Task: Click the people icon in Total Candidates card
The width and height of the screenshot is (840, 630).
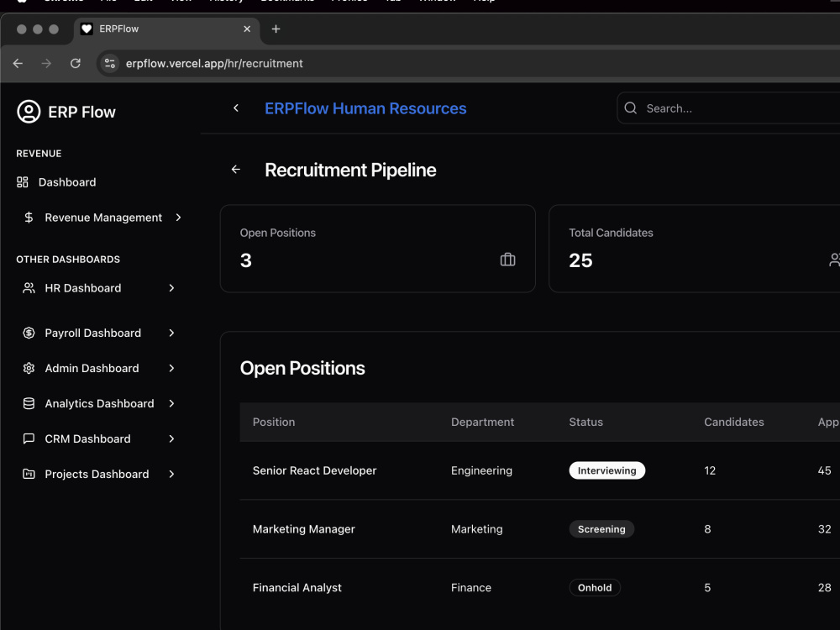Action: click(835, 260)
